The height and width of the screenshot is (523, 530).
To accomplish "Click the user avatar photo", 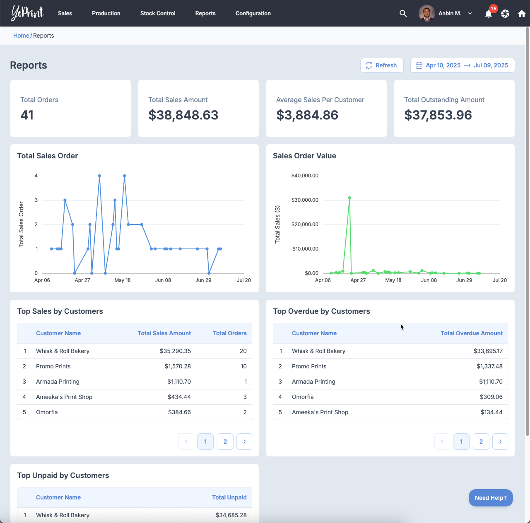I will click(426, 13).
